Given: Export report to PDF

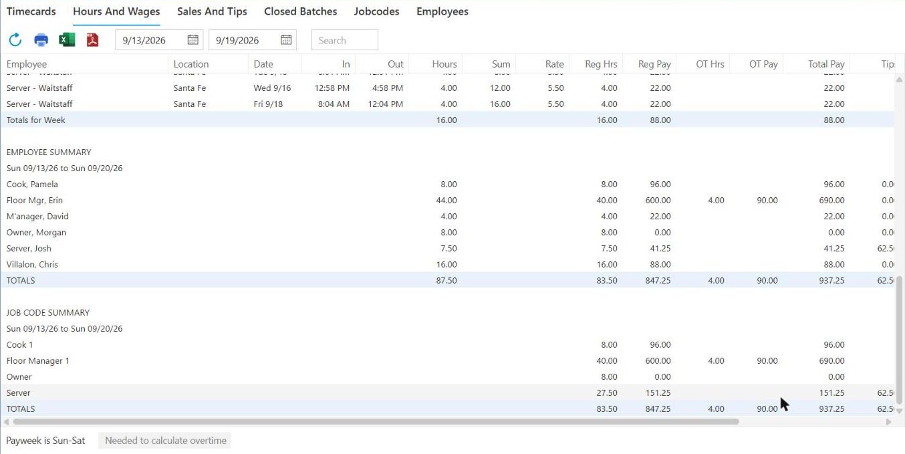Looking at the screenshot, I should click(92, 40).
